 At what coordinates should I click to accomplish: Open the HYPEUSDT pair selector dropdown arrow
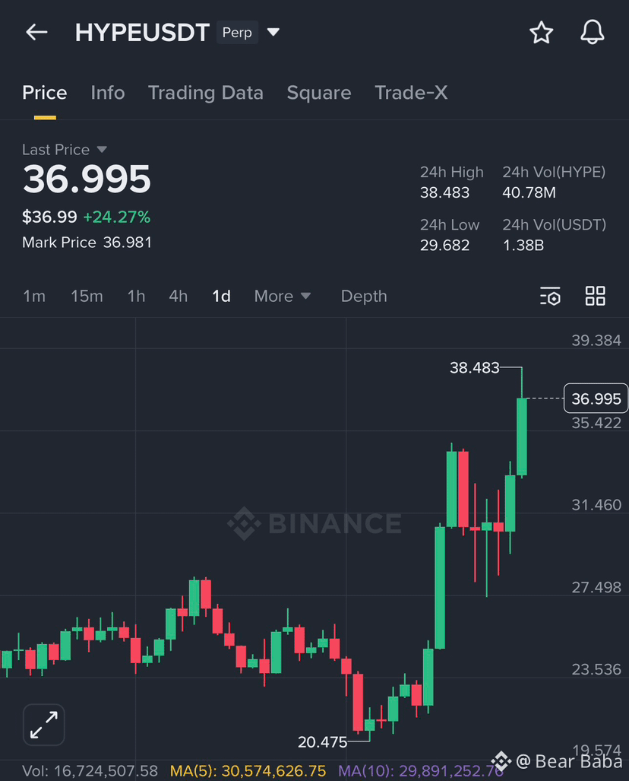(273, 33)
